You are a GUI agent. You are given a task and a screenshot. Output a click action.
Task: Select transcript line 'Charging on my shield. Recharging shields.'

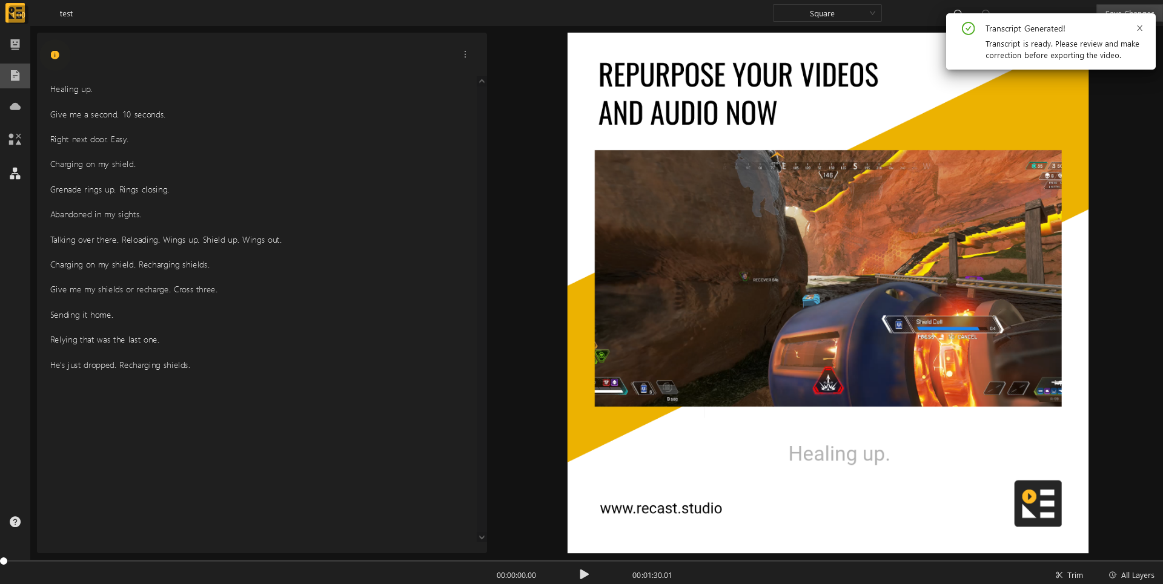click(x=130, y=265)
